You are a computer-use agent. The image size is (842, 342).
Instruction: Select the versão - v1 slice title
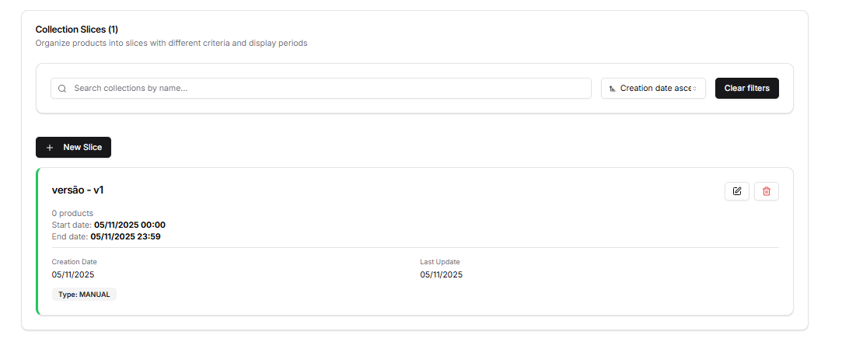(78, 190)
